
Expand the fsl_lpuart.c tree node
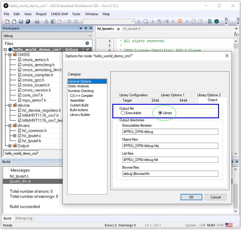coord(14,136)
